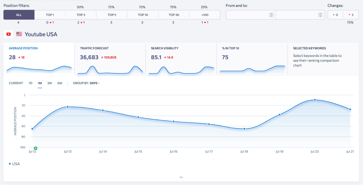Click the Search Visibility sparkline chart
This screenshot has height=185, width=363.
click(x=181, y=70)
